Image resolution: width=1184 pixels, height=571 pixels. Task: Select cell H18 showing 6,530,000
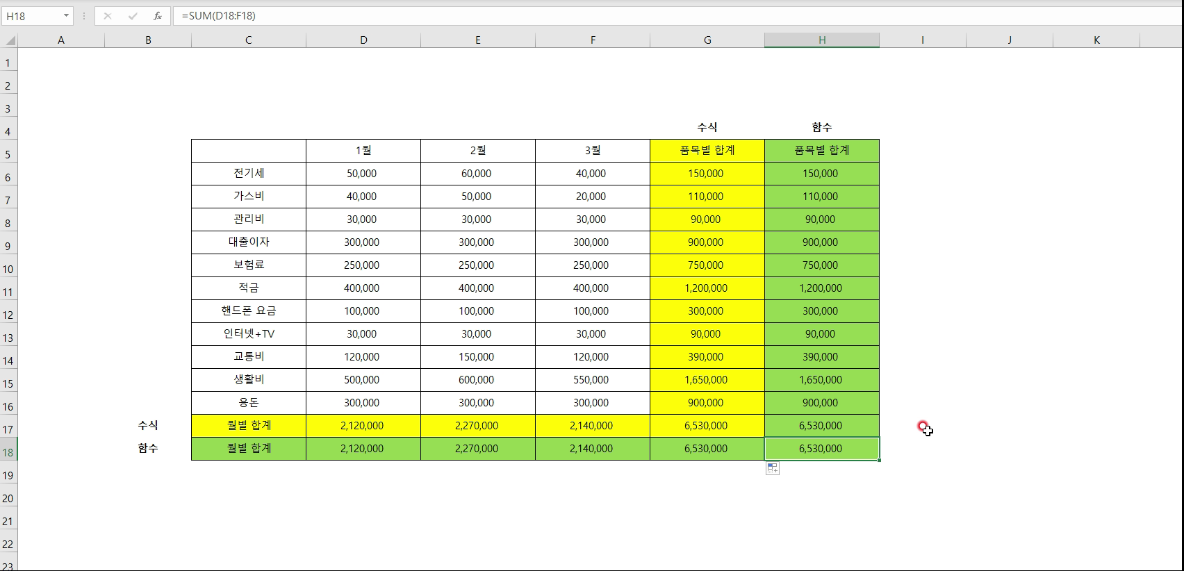tap(822, 449)
